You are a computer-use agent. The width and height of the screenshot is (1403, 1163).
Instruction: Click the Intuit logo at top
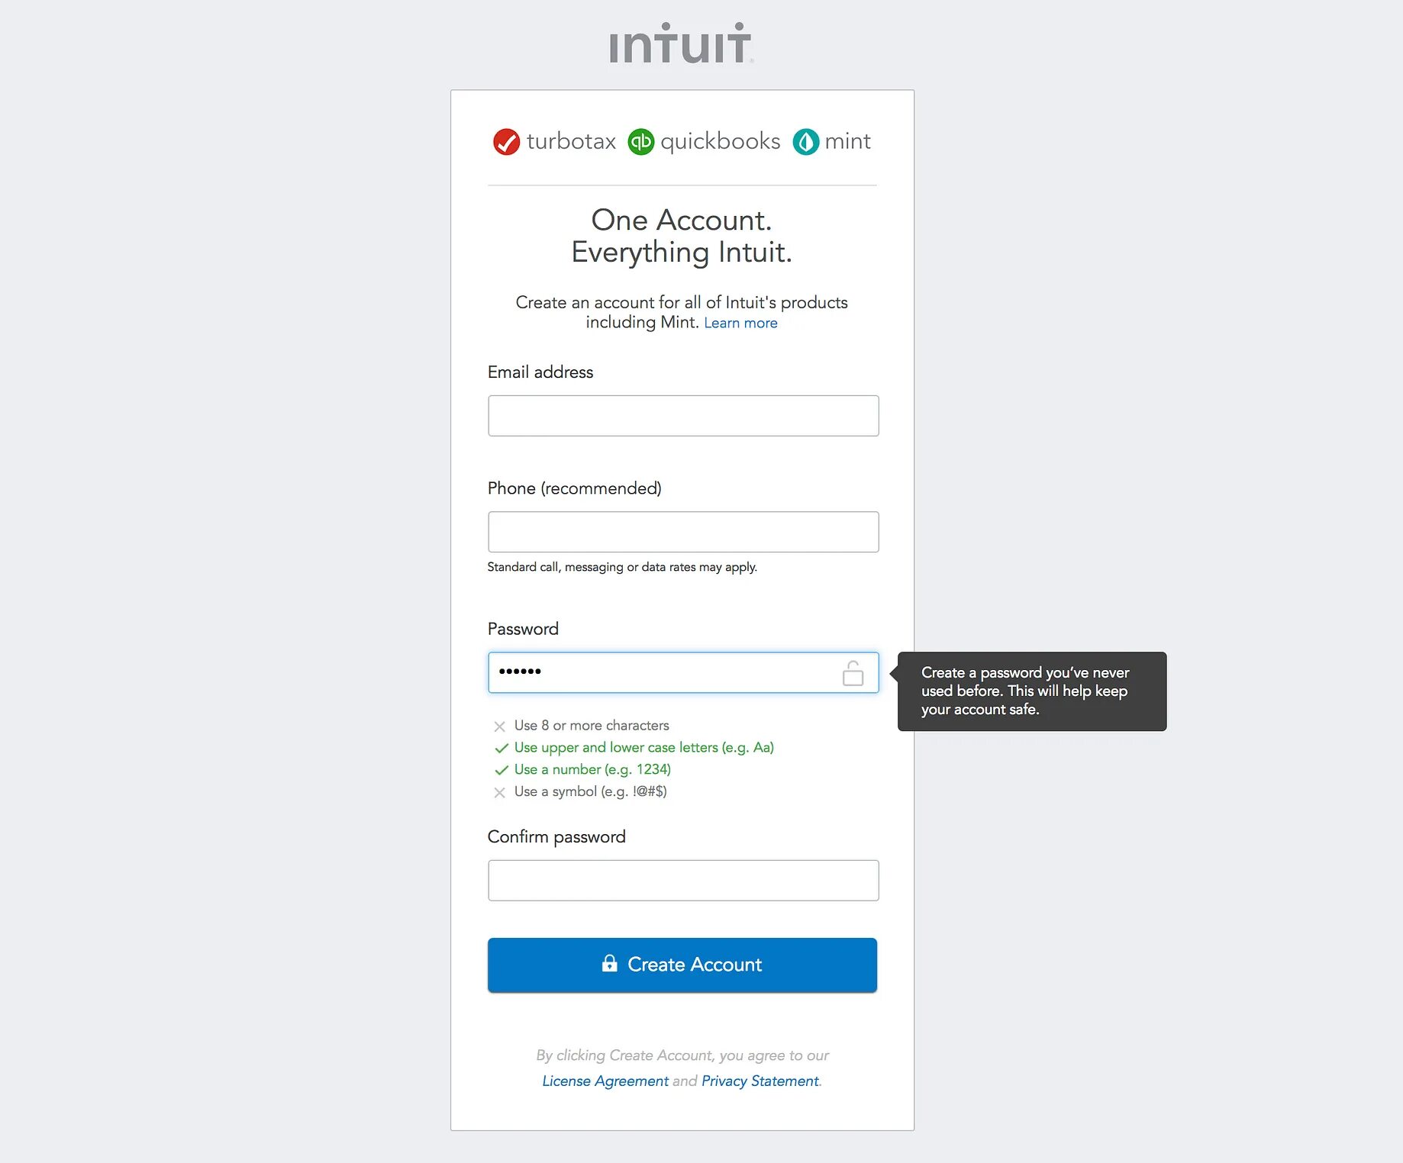point(681,43)
